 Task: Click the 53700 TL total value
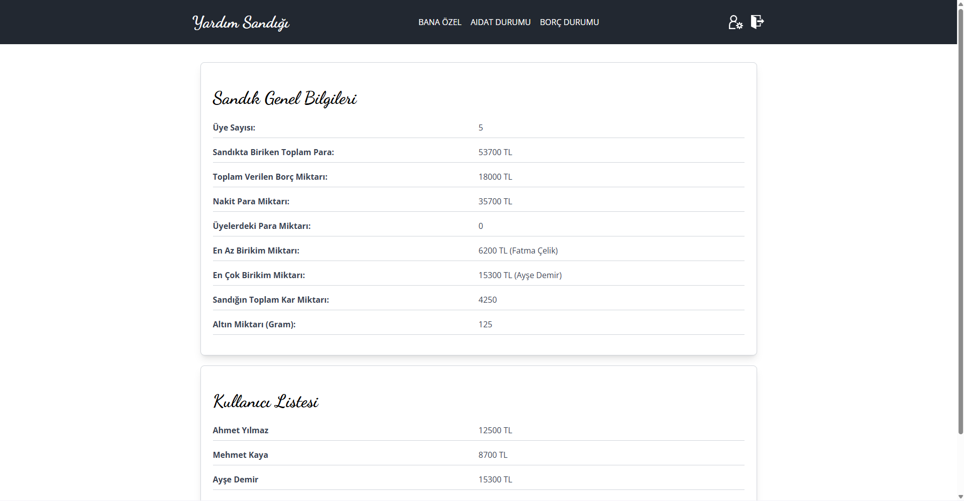(x=495, y=152)
